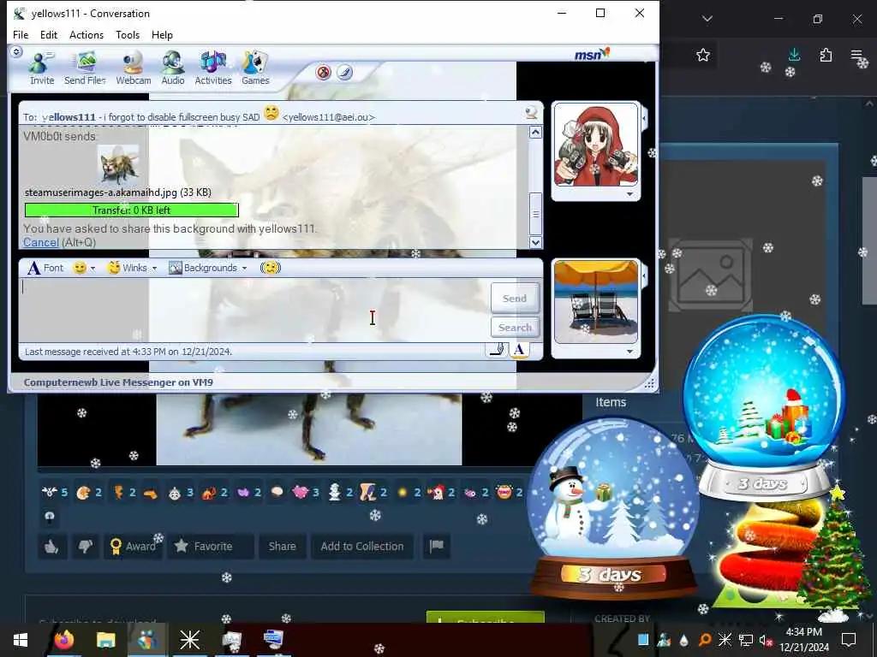Block this contact with the red icon
The width and height of the screenshot is (877, 657).
pyautogui.click(x=323, y=72)
